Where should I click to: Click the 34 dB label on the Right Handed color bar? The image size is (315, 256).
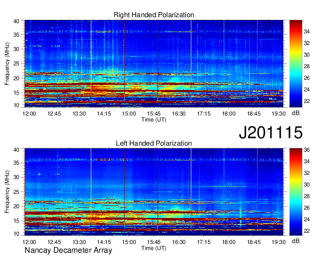pyautogui.click(x=307, y=32)
